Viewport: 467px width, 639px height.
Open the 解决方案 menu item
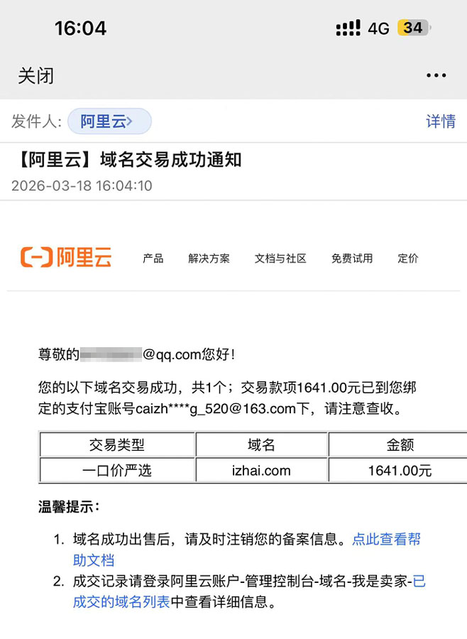pos(209,258)
